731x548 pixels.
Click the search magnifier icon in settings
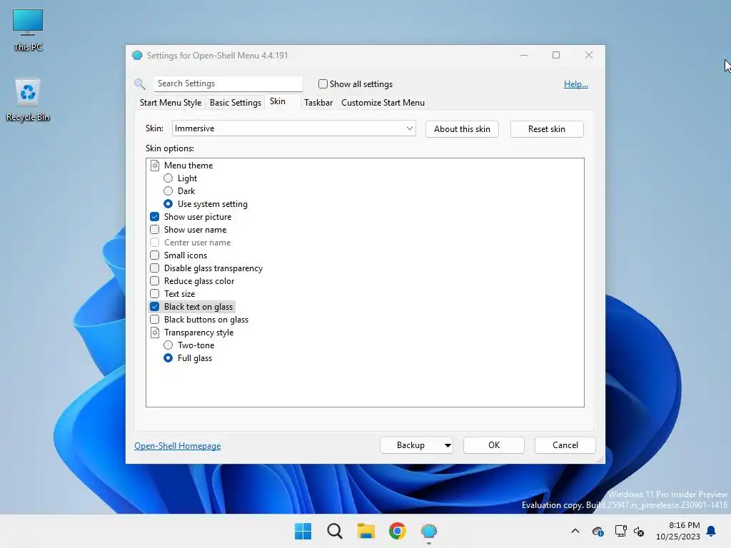pyautogui.click(x=140, y=84)
